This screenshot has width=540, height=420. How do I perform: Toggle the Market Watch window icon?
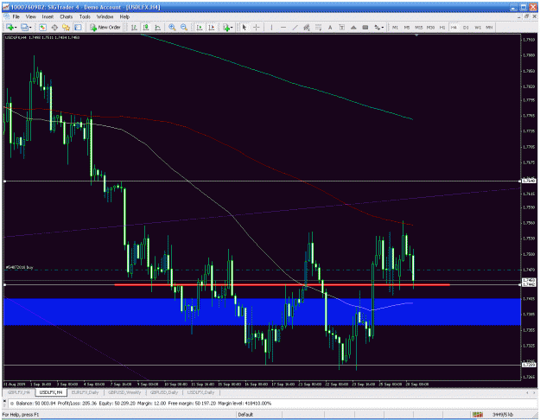[x=42, y=27]
